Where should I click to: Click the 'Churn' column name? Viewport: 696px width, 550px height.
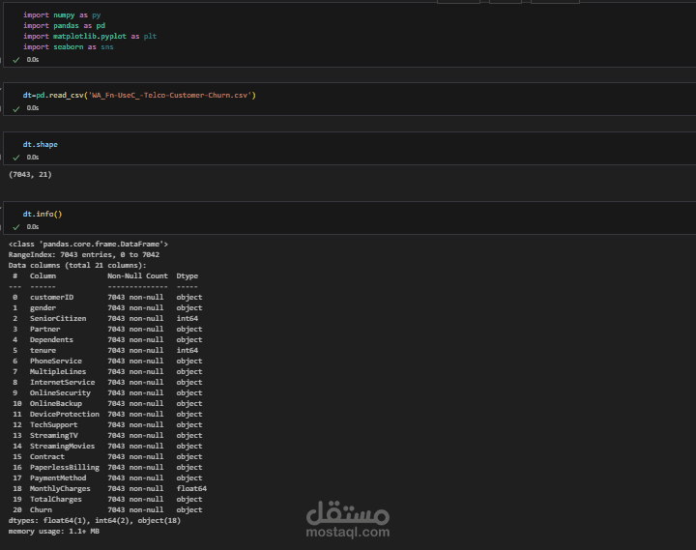tap(41, 510)
